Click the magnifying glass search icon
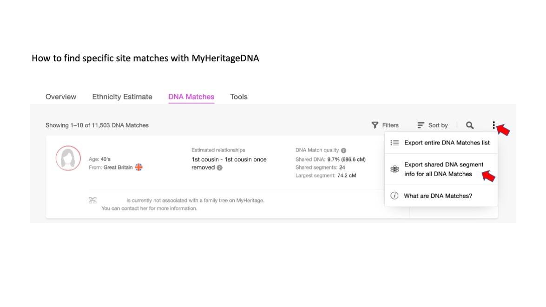546x307 pixels. click(x=470, y=125)
